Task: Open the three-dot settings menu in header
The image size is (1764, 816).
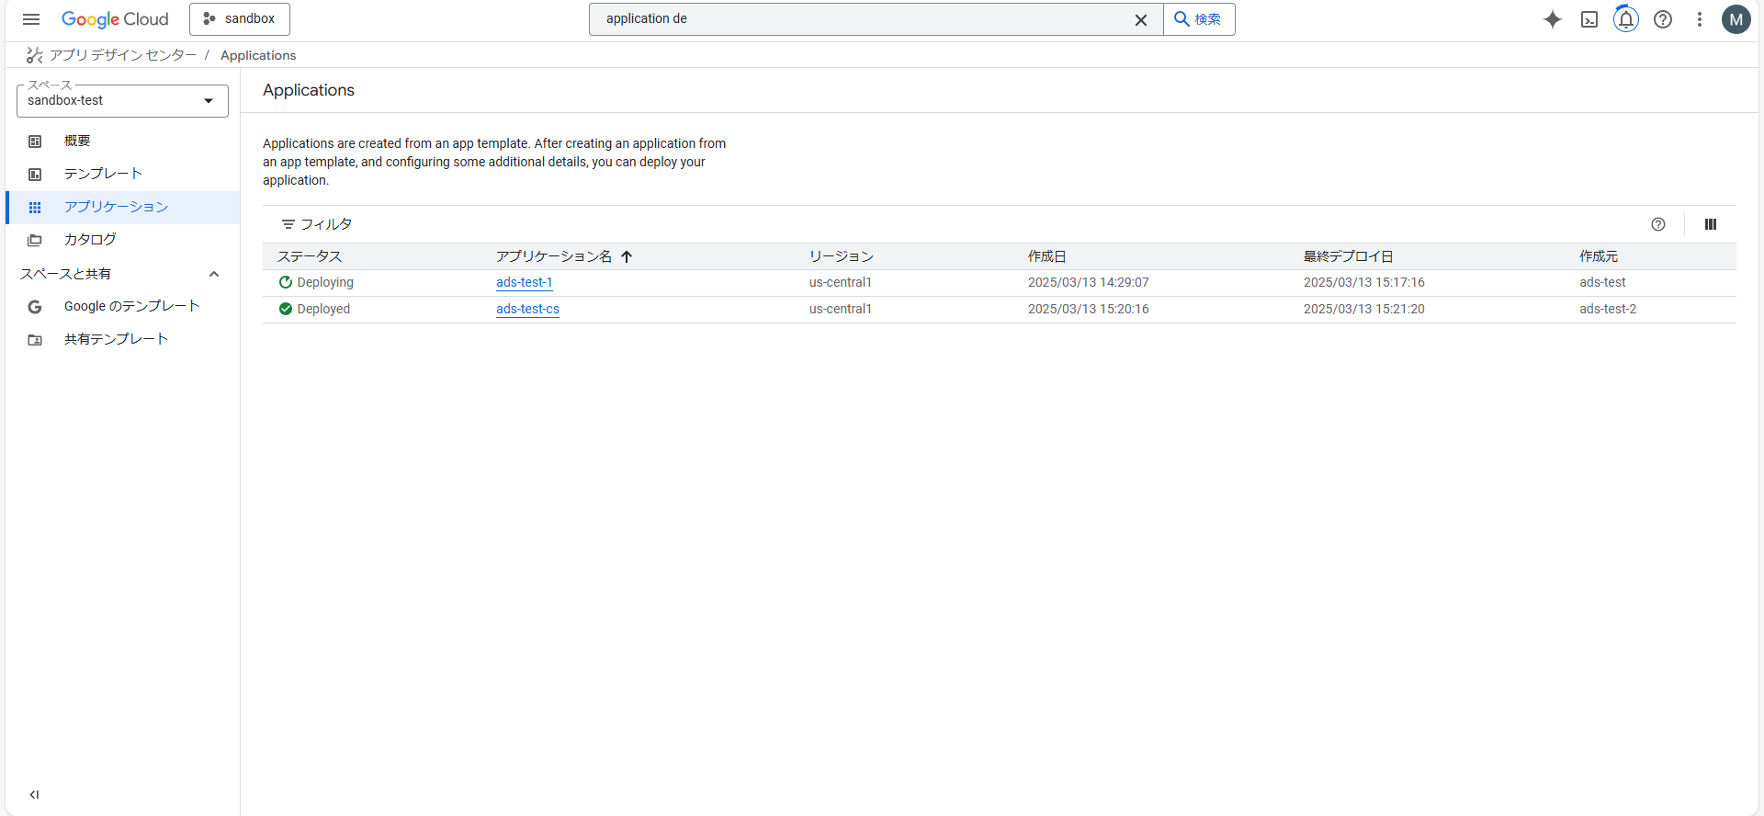Action: click(1700, 19)
